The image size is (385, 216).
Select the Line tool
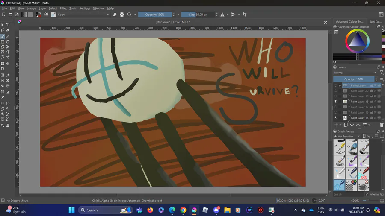[x=8, y=36]
